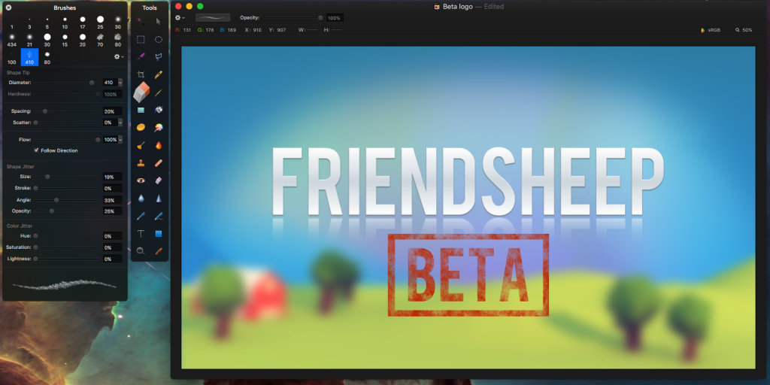Close the Brushes panel
770x385 pixels.
pyautogui.click(x=8, y=8)
